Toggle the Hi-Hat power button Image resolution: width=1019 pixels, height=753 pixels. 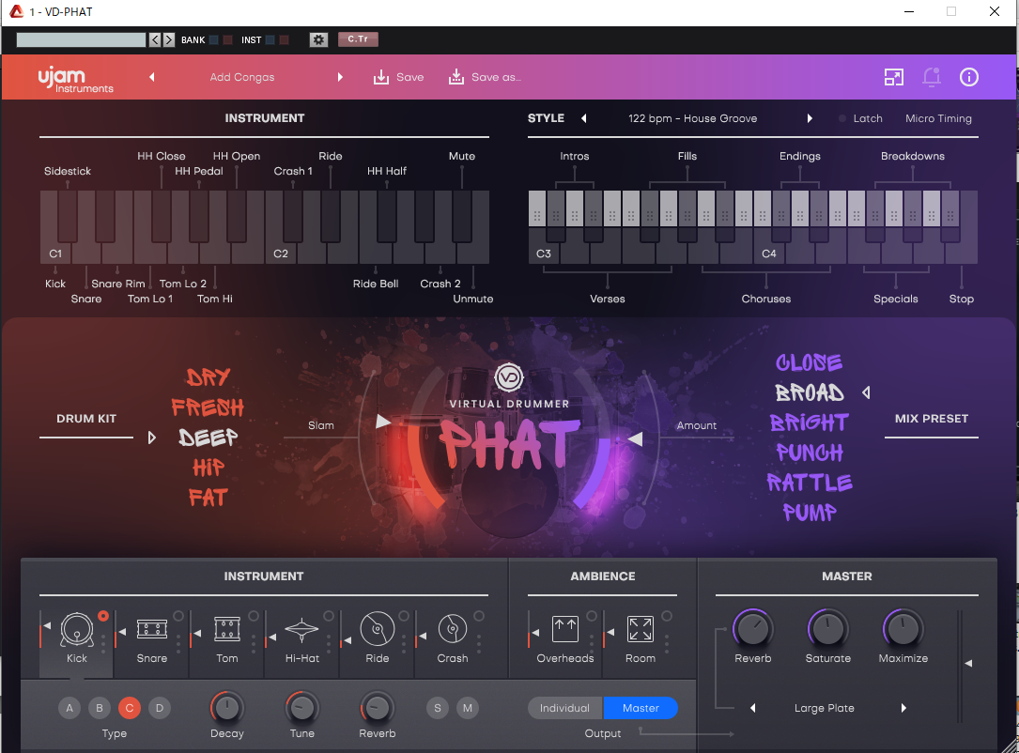tap(329, 616)
